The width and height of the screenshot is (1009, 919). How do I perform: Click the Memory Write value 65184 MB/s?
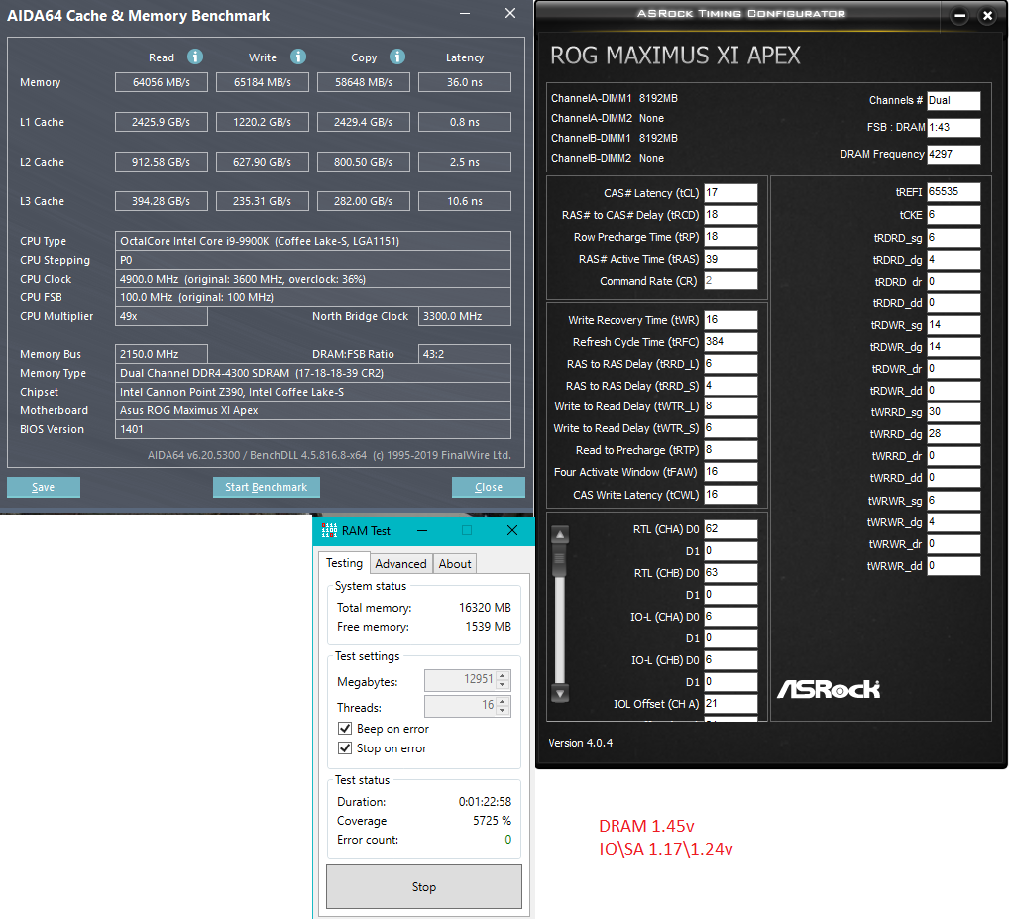point(263,82)
